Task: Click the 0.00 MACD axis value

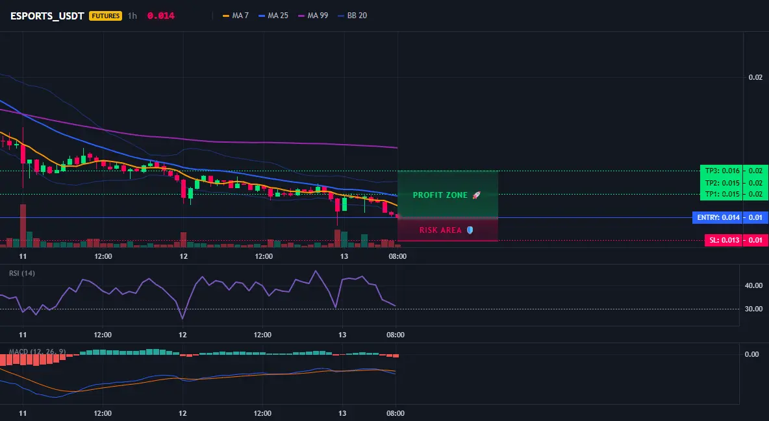Action: (x=752, y=354)
